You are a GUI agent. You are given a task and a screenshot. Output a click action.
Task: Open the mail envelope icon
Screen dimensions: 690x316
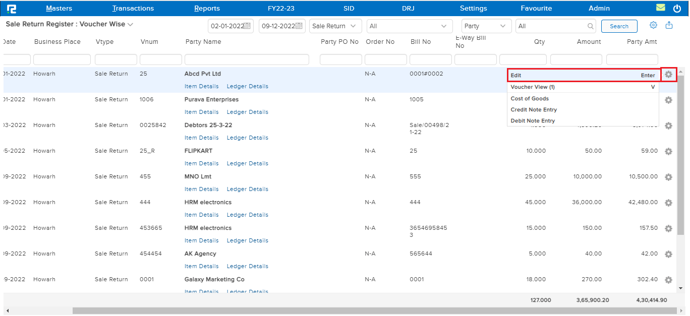point(660,8)
